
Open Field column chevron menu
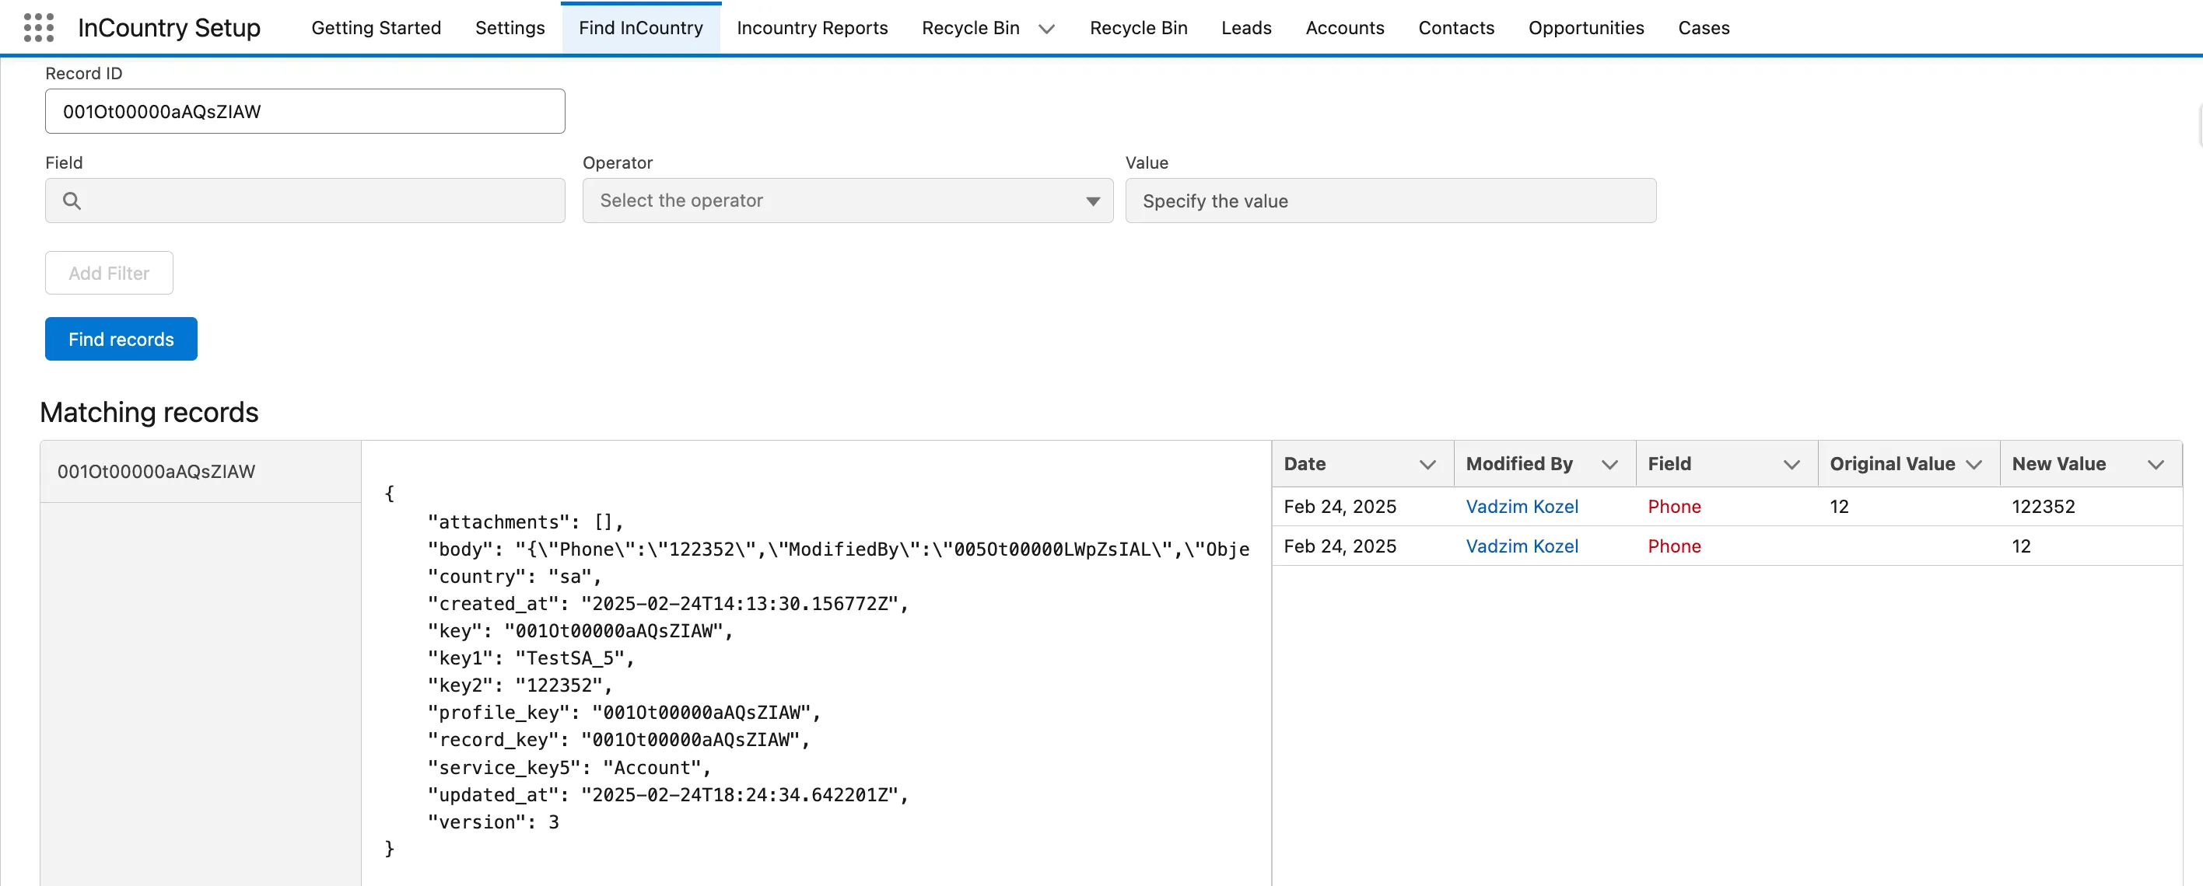pos(1791,465)
